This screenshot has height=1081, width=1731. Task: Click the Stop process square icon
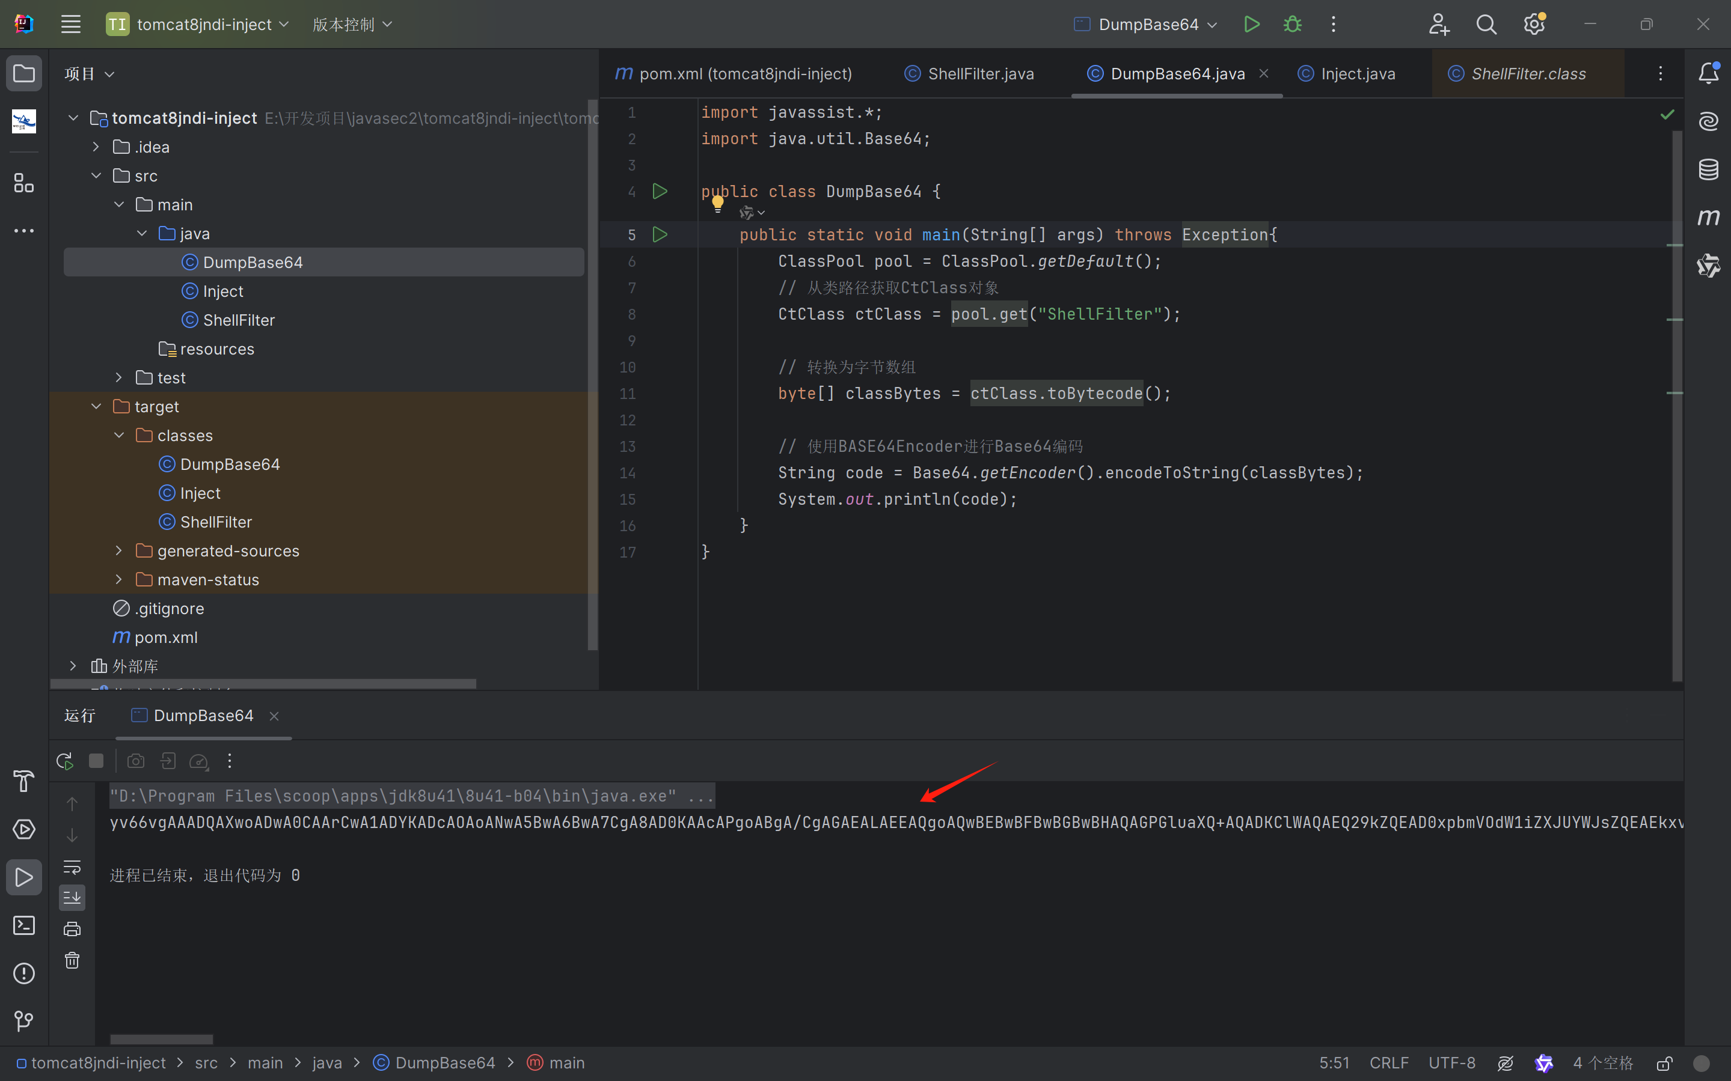point(96,761)
